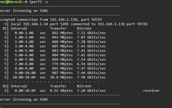
Task: Click the receiver label
Action: click(x=152, y=91)
